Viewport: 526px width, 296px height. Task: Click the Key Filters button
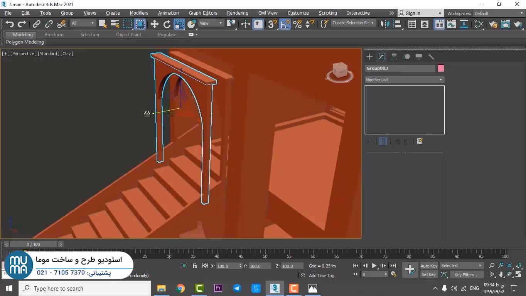click(x=466, y=275)
